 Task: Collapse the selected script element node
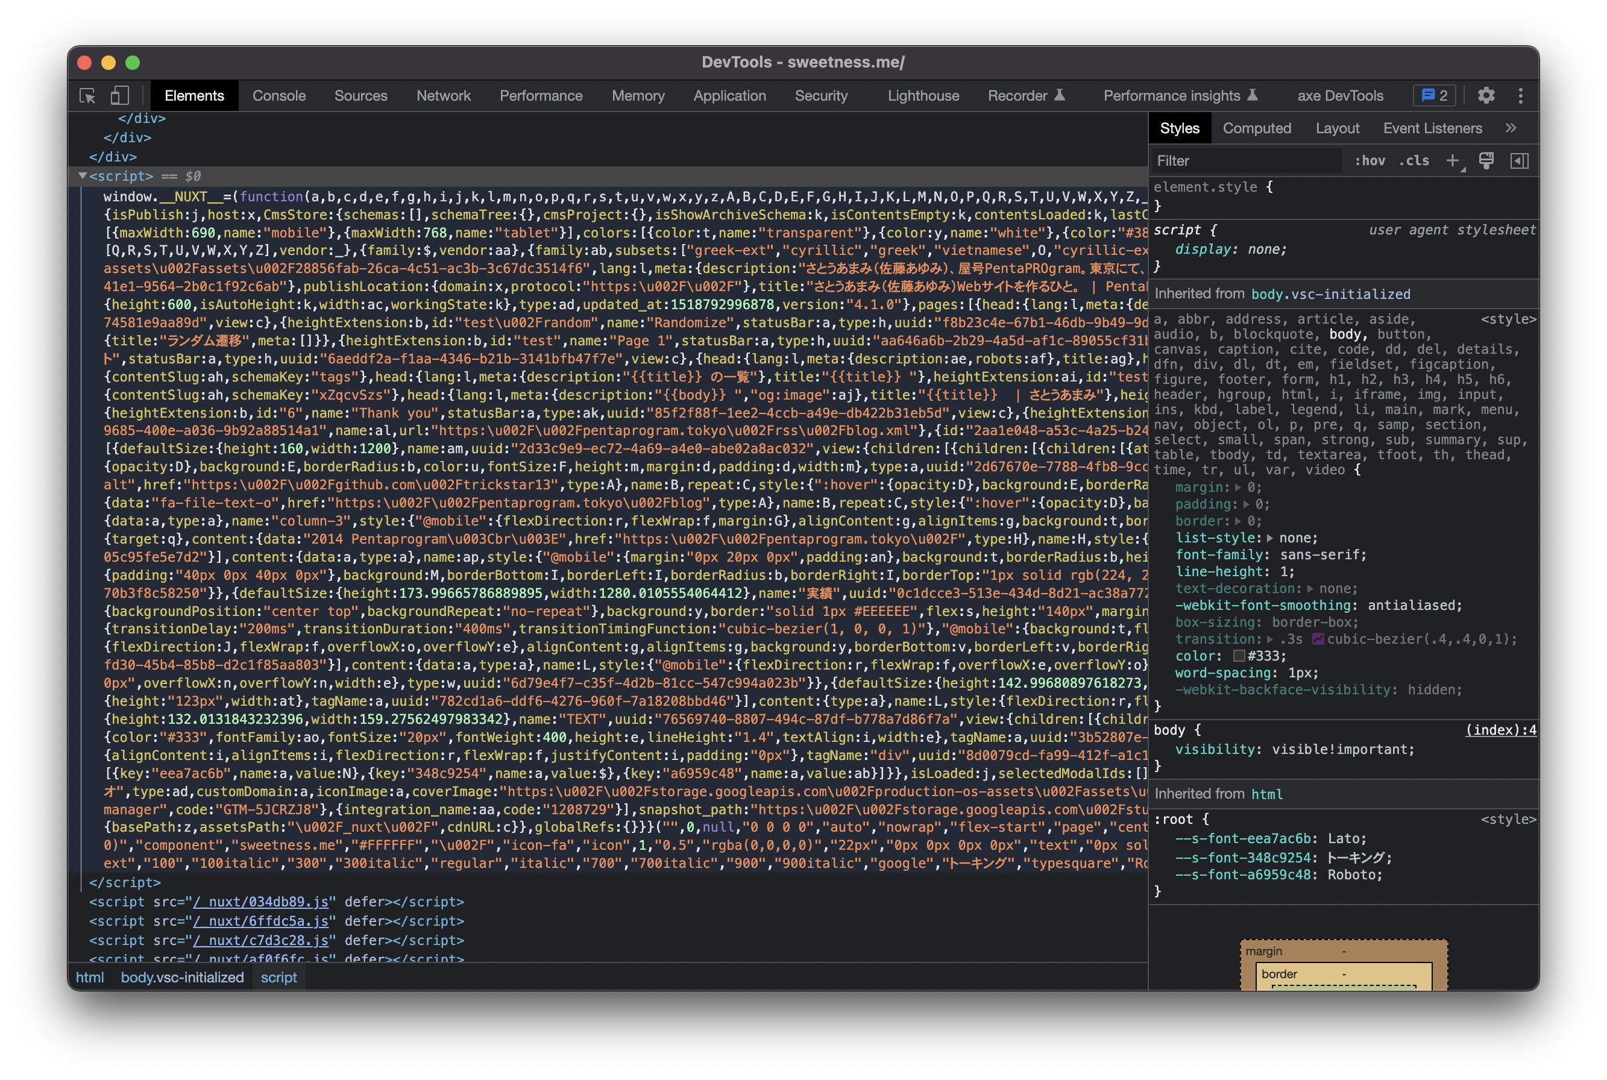click(x=83, y=175)
